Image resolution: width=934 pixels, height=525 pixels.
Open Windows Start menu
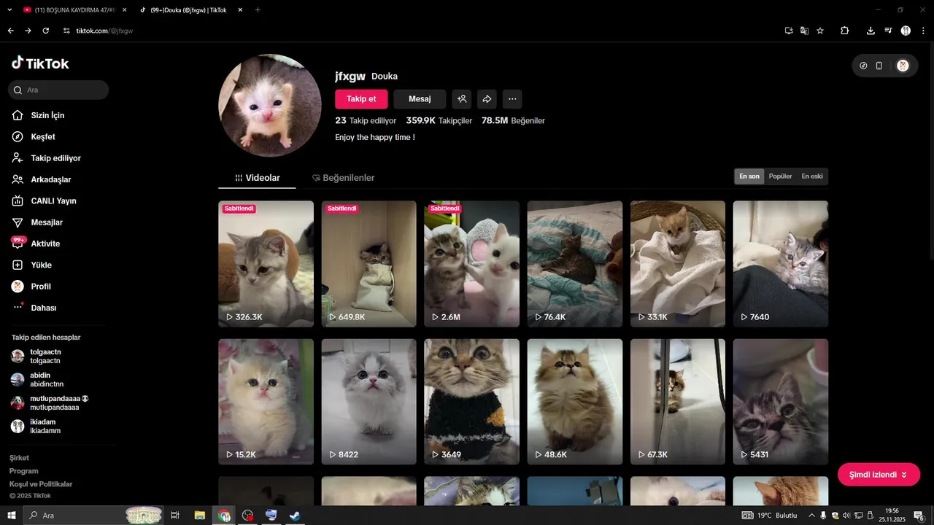[x=12, y=516]
